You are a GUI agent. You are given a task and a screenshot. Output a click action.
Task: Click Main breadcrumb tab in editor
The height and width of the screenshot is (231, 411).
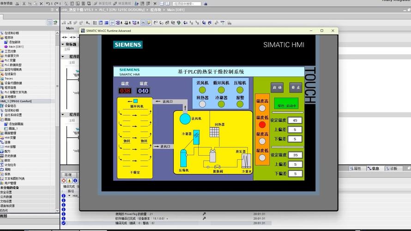70,28
